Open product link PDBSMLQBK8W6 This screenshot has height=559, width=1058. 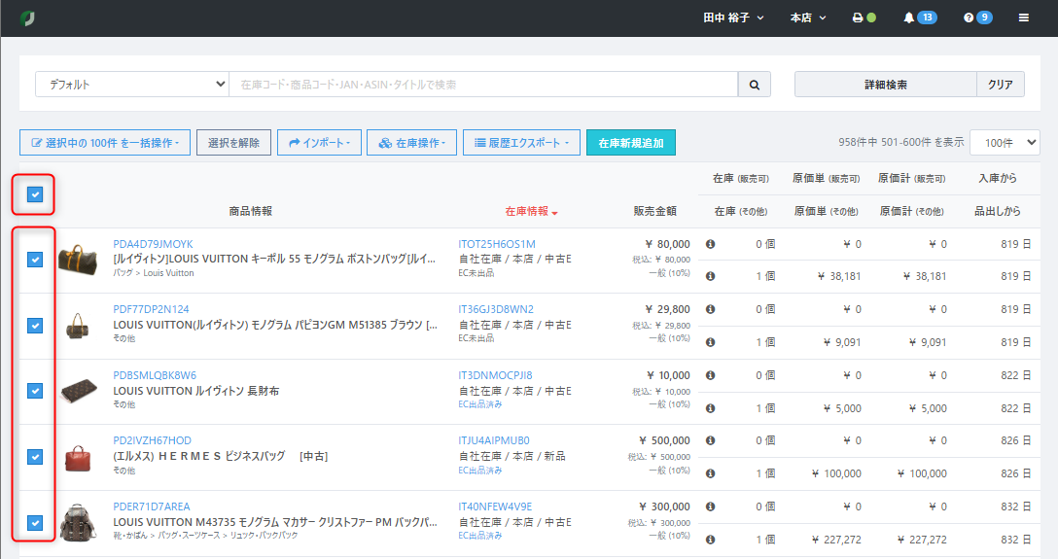pyautogui.click(x=155, y=375)
